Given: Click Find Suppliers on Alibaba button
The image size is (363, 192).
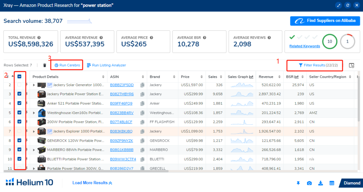Looking at the screenshot, I should coord(325,21).
